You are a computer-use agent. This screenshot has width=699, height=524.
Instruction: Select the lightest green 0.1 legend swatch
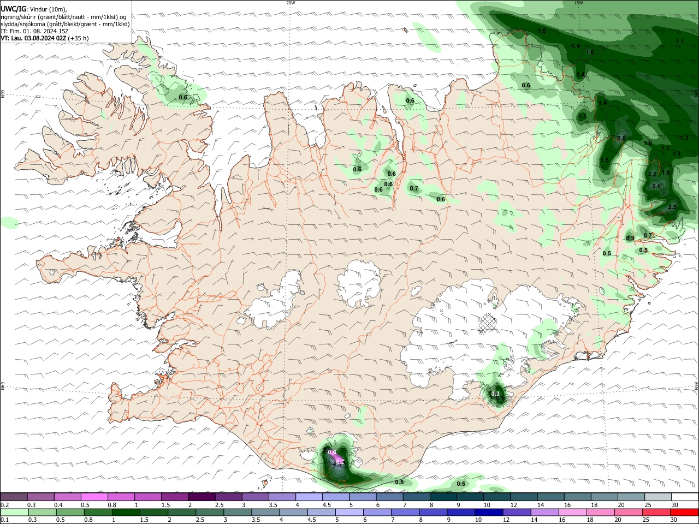(14, 512)
